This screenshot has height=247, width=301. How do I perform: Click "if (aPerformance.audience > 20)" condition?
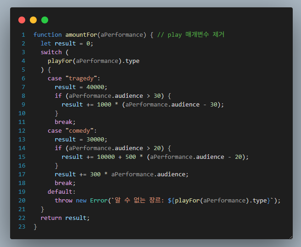(x=109, y=148)
